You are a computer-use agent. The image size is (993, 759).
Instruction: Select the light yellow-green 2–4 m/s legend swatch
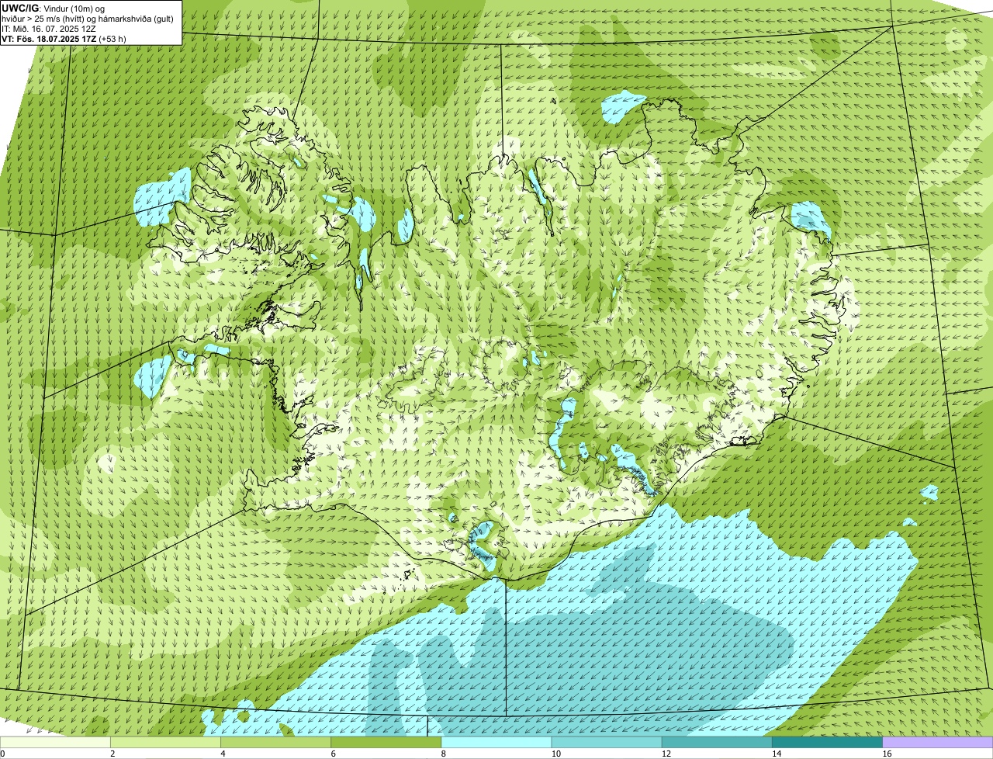click(165, 742)
